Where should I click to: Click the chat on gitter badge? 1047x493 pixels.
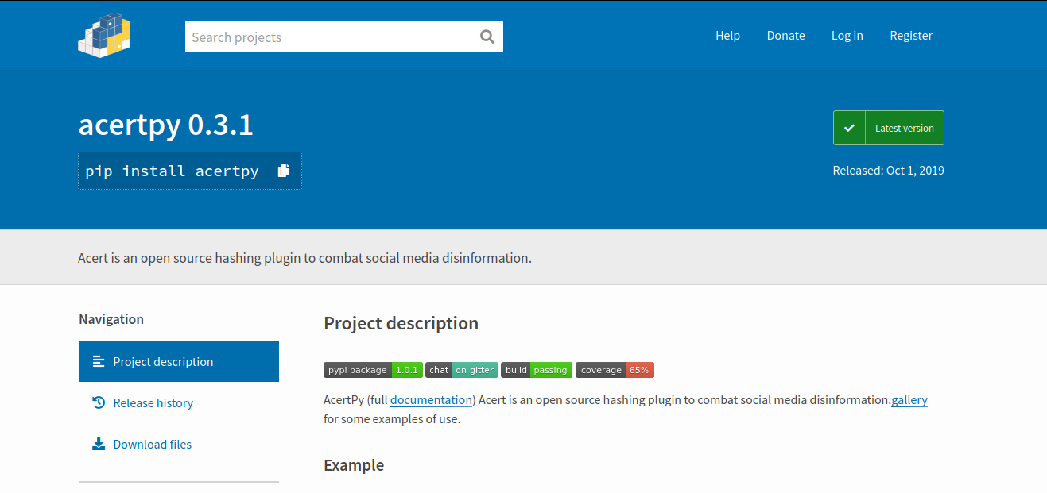click(462, 370)
